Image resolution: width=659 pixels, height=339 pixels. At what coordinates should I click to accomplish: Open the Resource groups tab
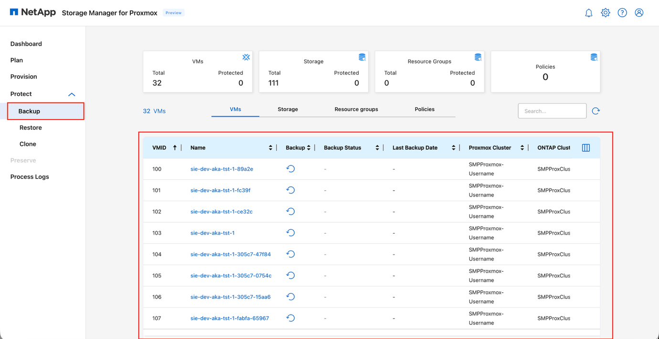(x=356, y=109)
